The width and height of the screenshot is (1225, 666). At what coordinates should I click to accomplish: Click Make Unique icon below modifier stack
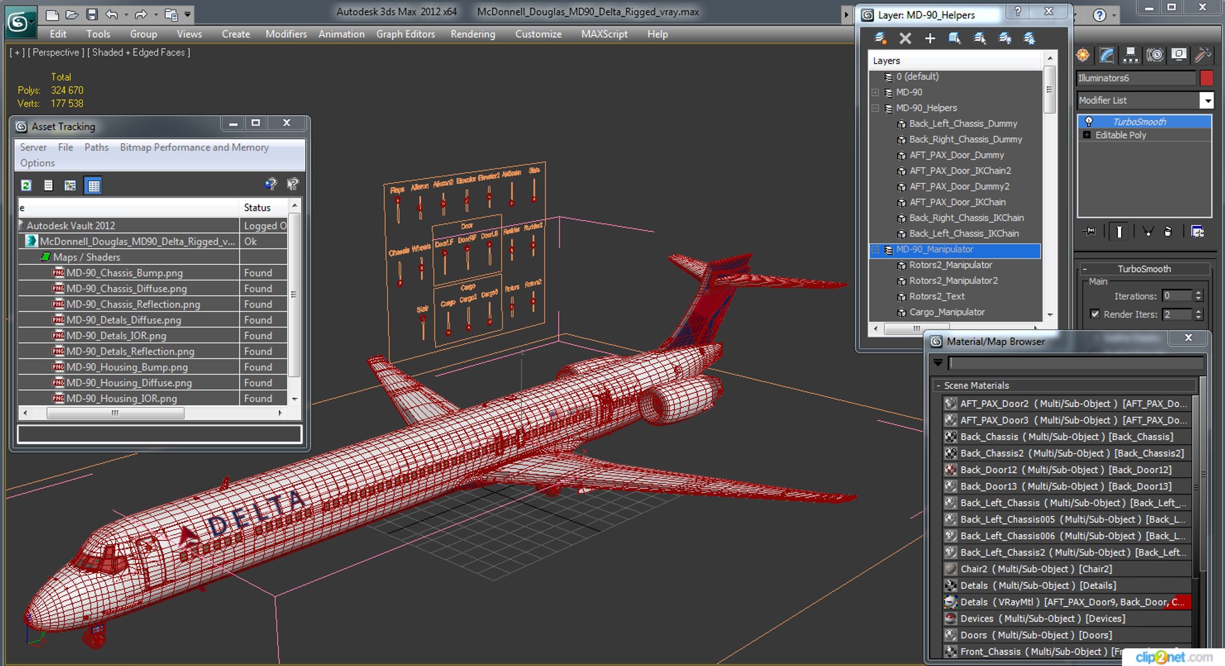(x=1148, y=232)
